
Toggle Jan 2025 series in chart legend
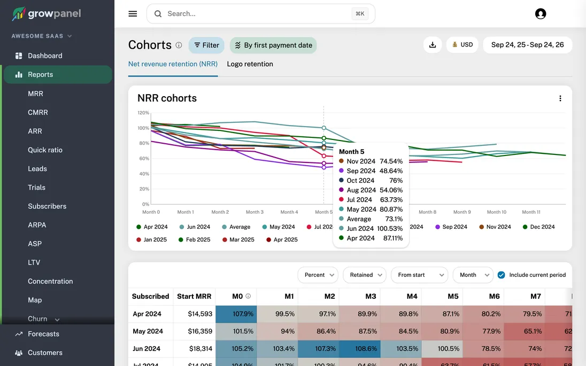coord(151,239)
